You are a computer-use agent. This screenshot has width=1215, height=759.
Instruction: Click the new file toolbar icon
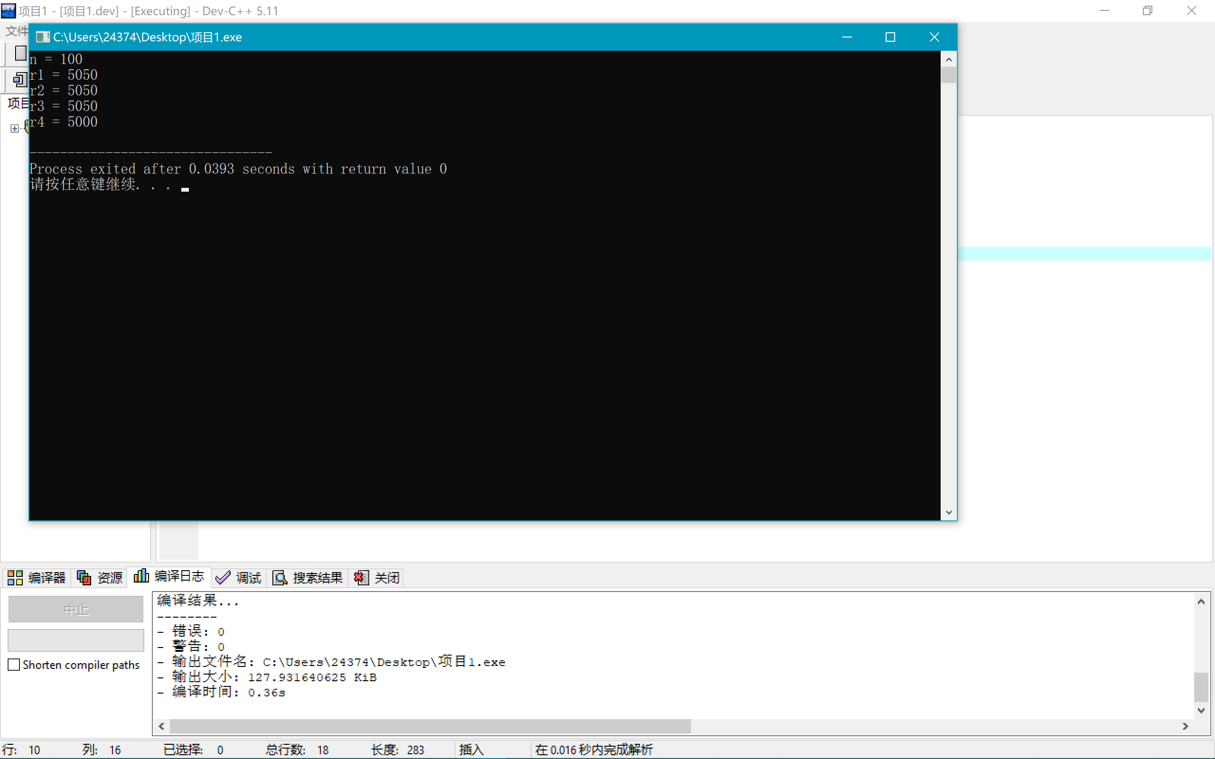click(20, 53)
